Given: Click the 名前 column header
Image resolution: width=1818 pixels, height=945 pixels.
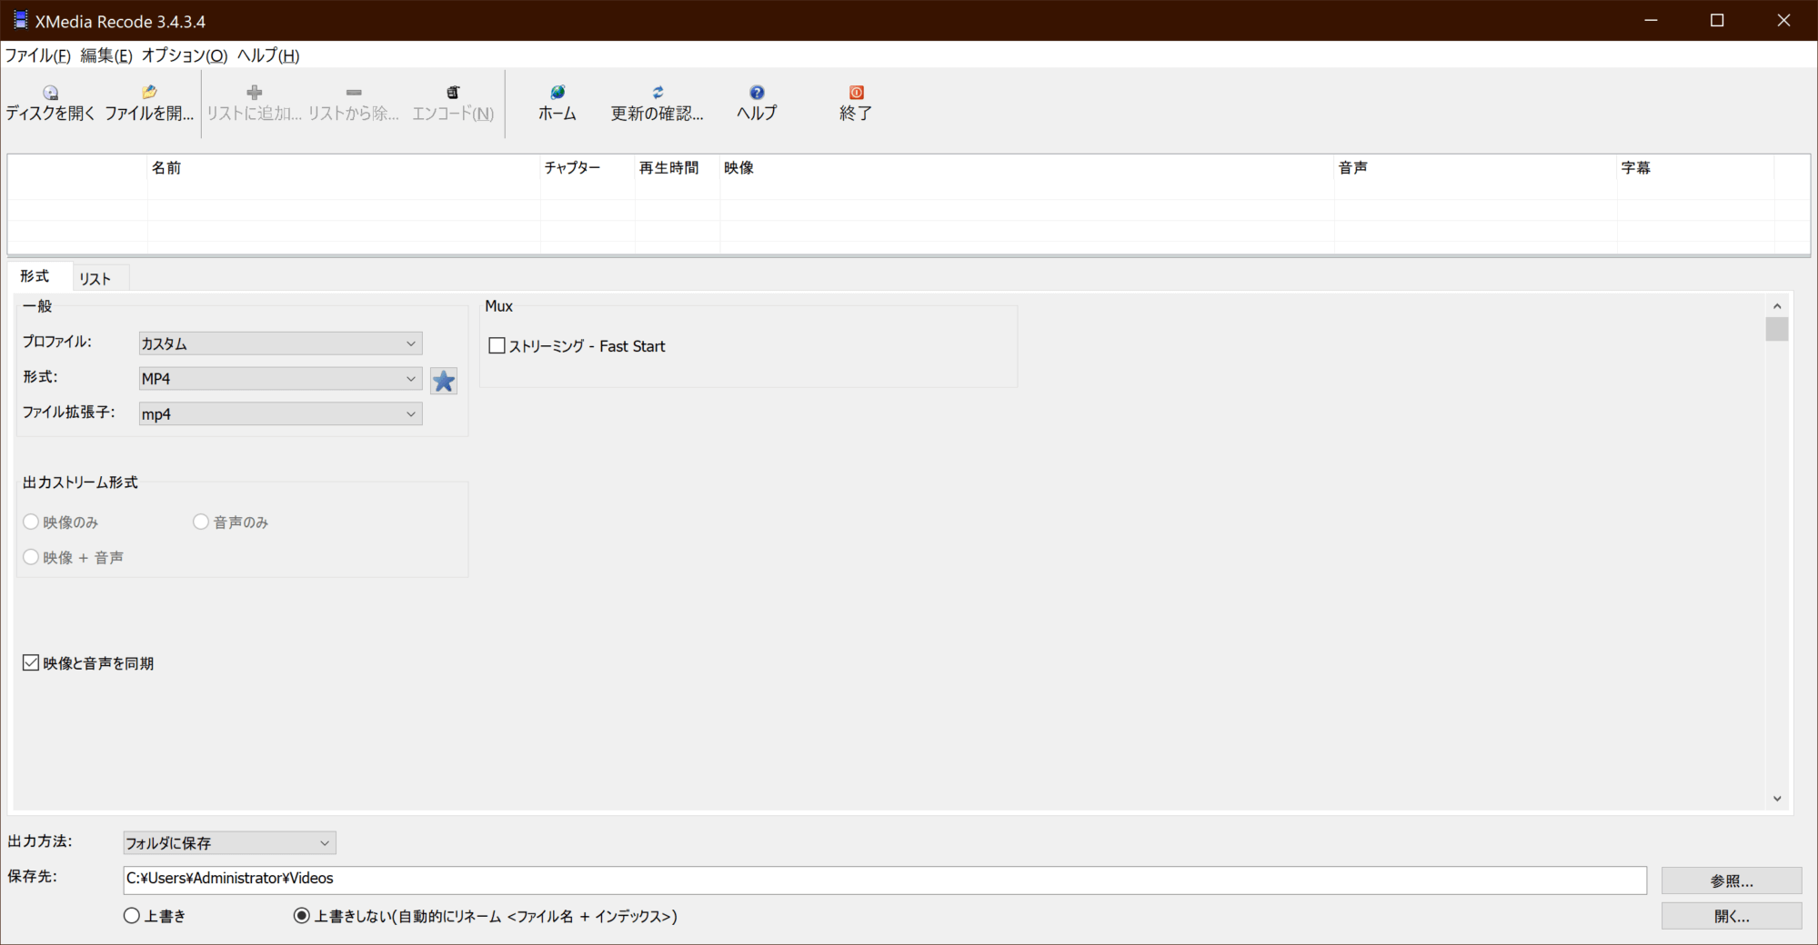Looking at the screenshot, I should pyautogui.click(x=344, y=168).
